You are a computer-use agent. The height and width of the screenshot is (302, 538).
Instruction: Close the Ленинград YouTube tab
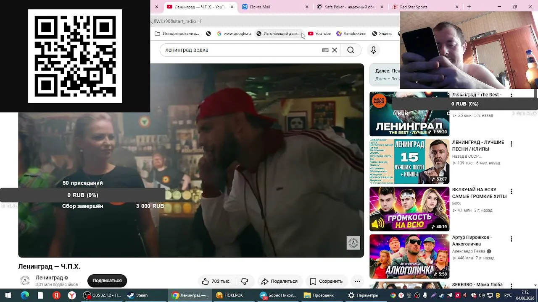pos(232,7)
